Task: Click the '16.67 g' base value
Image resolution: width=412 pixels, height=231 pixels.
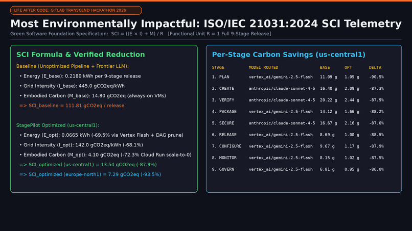Action: tap(329, 123)
